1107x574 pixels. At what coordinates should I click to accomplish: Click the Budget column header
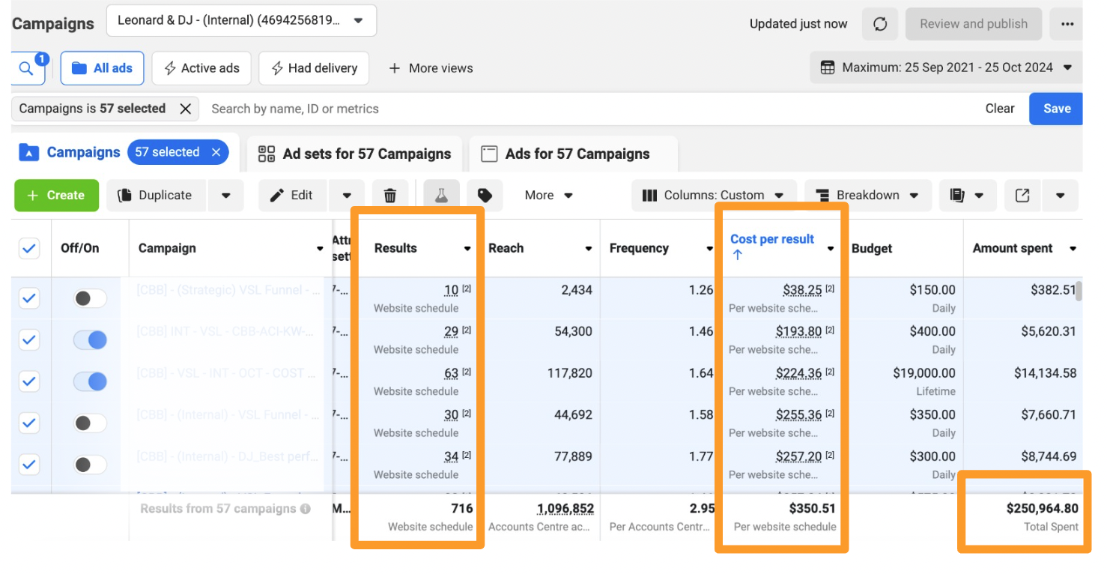(872, 249)
